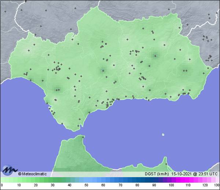Click scale value 110
This screenshot has width=220, height=190.
(188, 185)
